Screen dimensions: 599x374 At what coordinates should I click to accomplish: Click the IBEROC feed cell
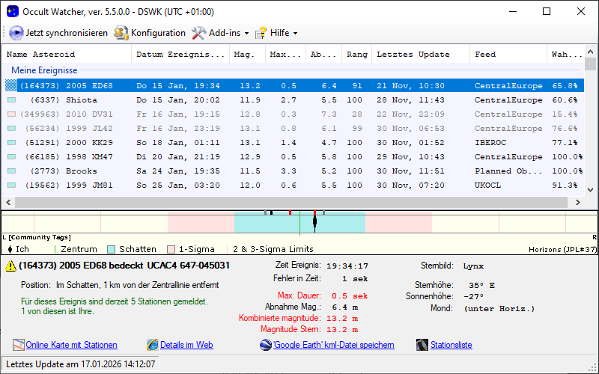coord(490,143)
